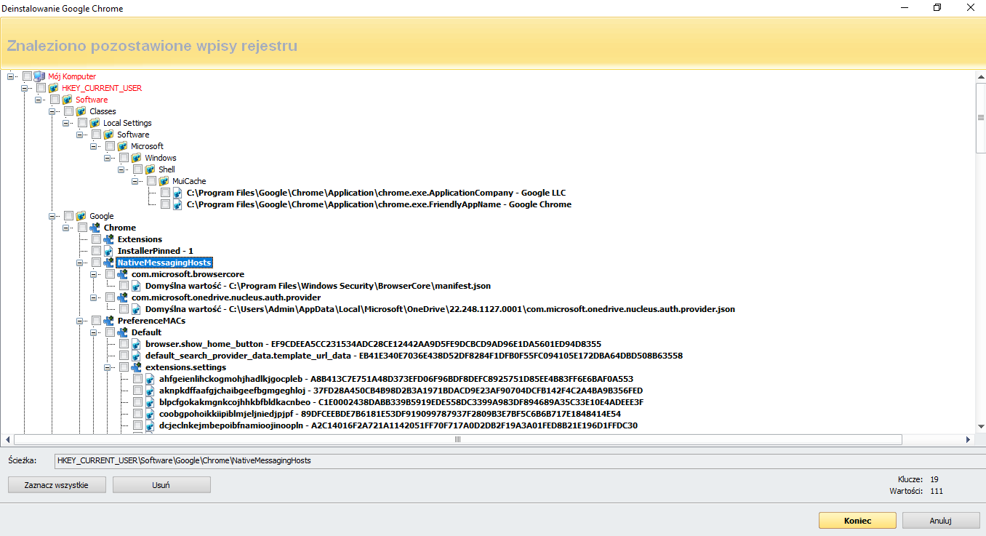Image resolution: width=986 pixels, height=536 pixels.
Task: Click the horizontal scrollbar right arrow
Action: [x=968, y=439]
